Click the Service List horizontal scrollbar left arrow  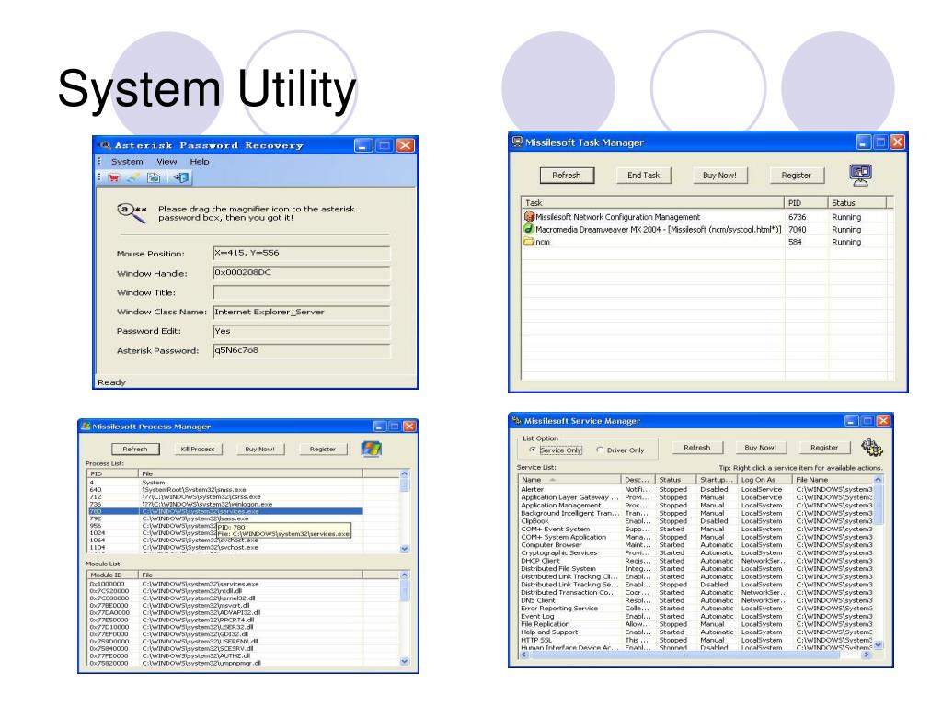point(523,655)
